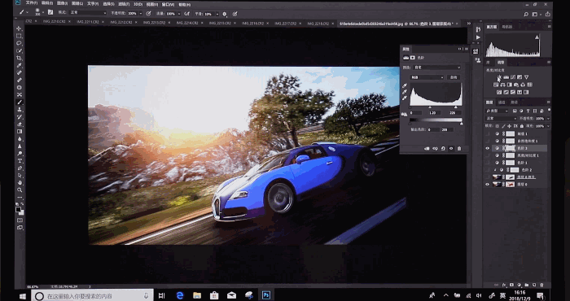This screenshot has height=301, width=570.
Task: Open the 视图 menu
Action: [151, 4]
